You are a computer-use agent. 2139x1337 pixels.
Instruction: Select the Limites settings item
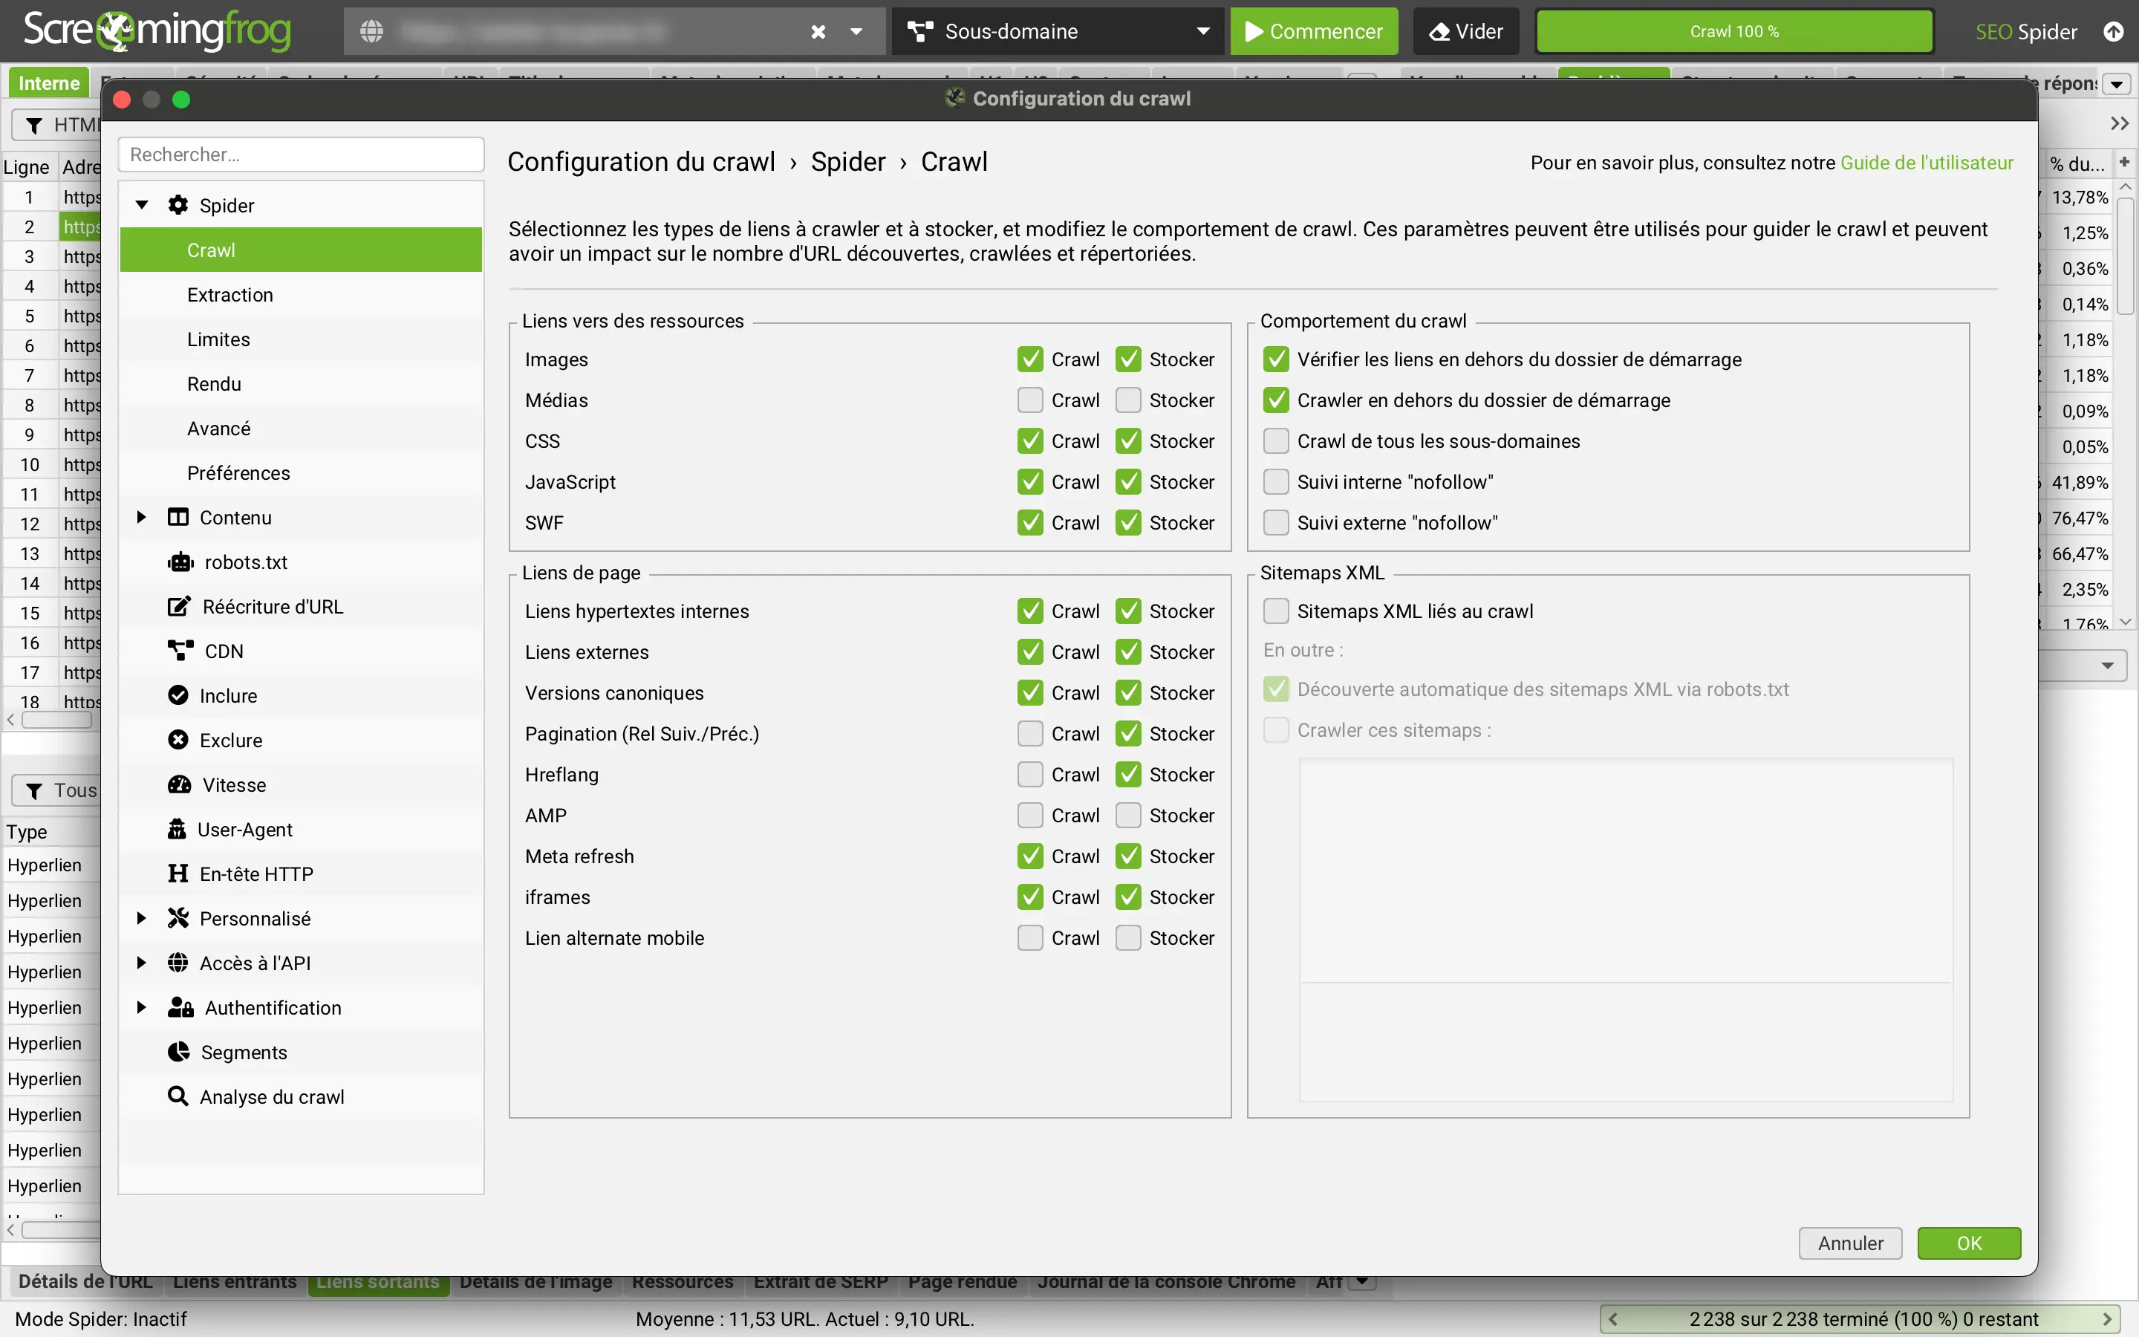[x=301, y=339]
